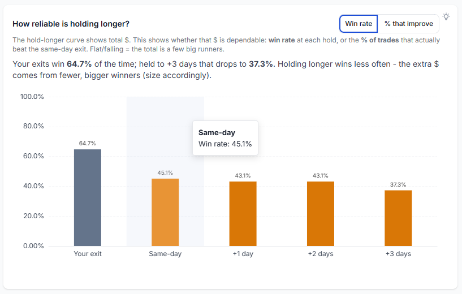Click the 37.3% label above last bar

pos(398,185)
